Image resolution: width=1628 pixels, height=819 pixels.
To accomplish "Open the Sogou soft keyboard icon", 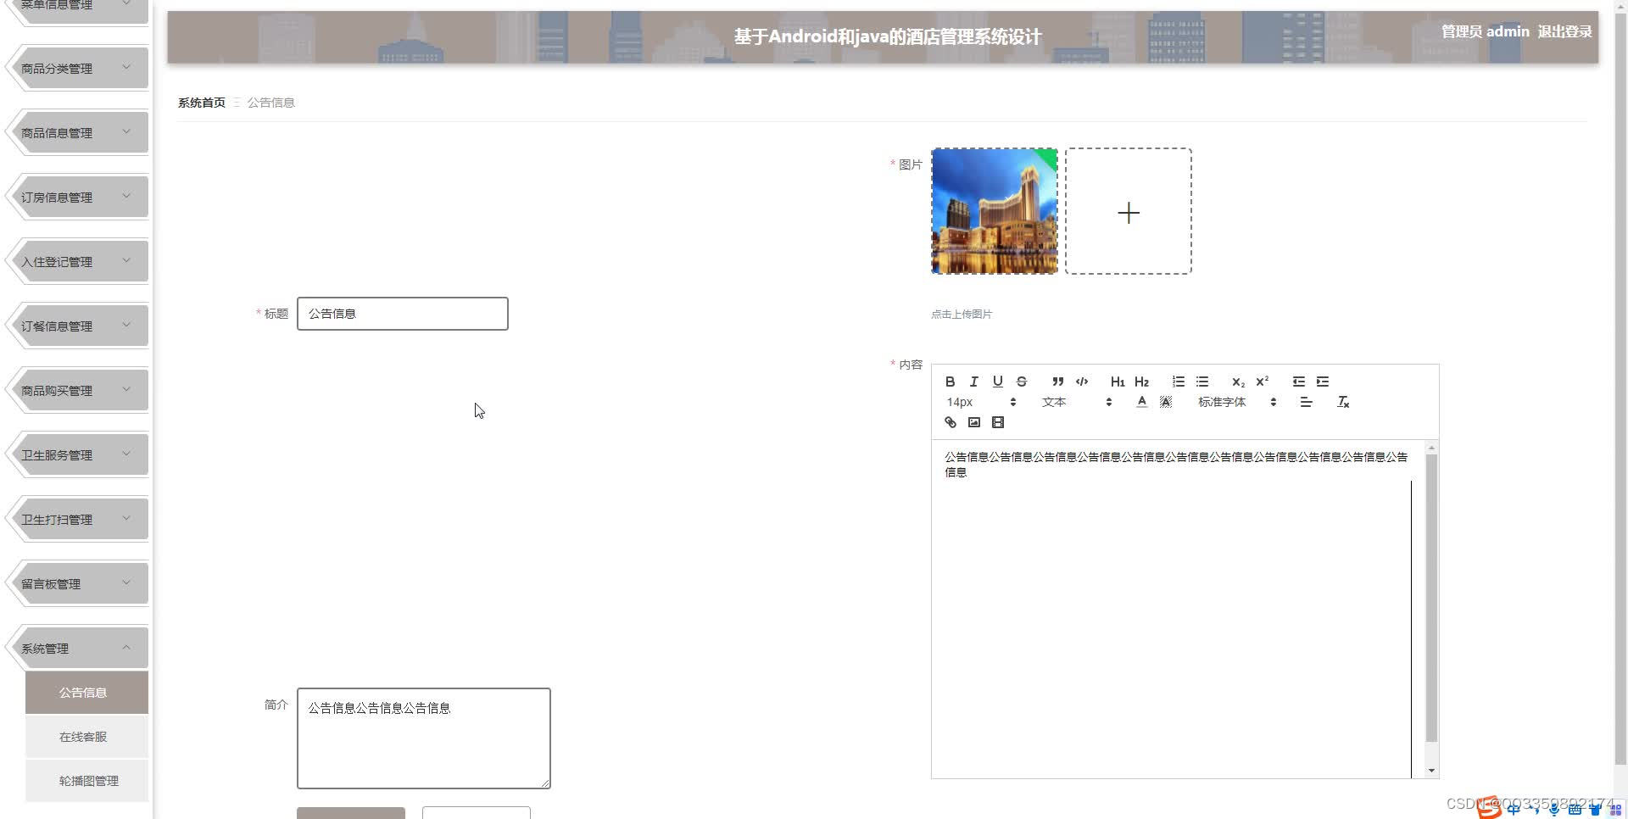I will 1575,810.
